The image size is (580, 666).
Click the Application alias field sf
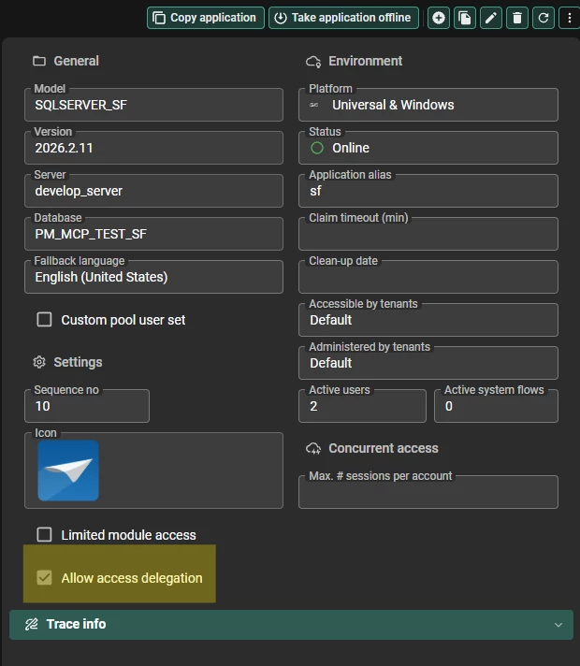click(x=428, y=191)
